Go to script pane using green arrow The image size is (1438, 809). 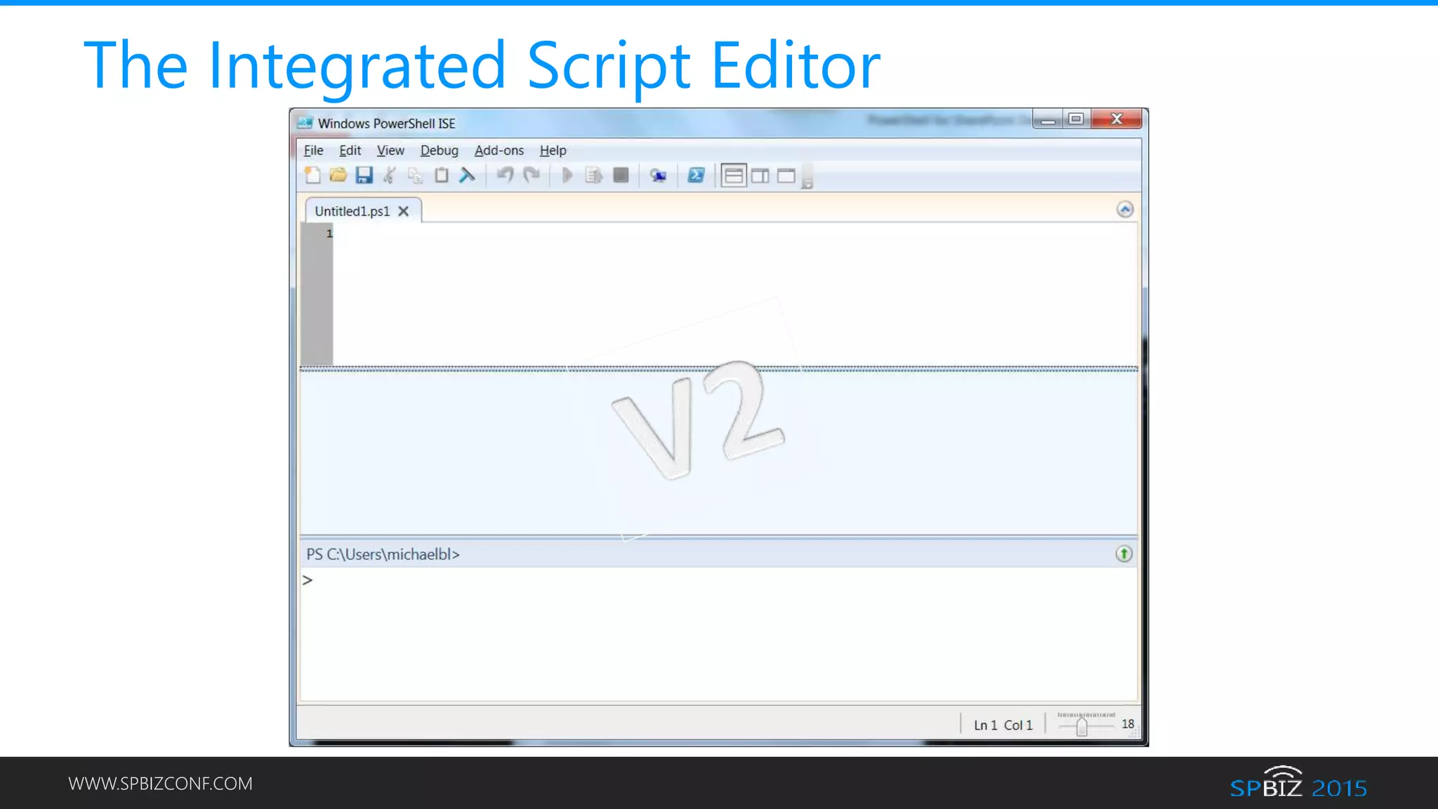point(1124,554)
